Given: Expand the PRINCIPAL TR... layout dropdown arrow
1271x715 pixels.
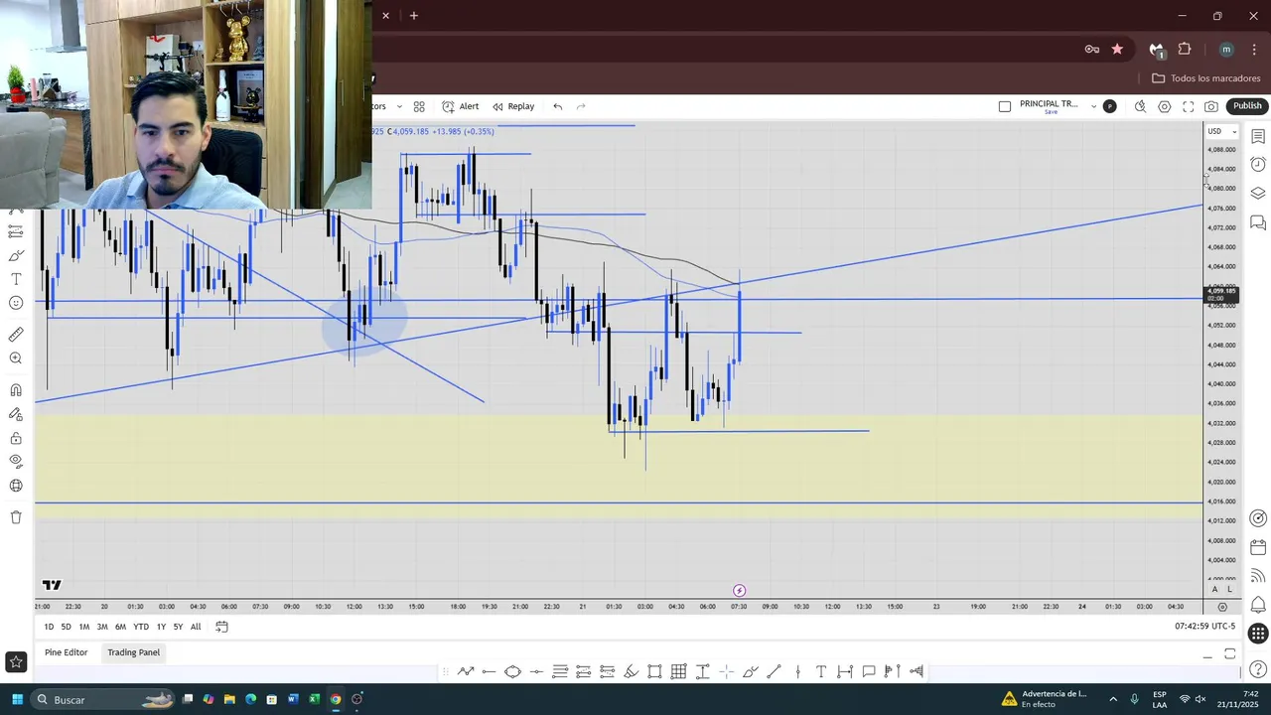Looking at the screenshot, I should pos(1093,106).
